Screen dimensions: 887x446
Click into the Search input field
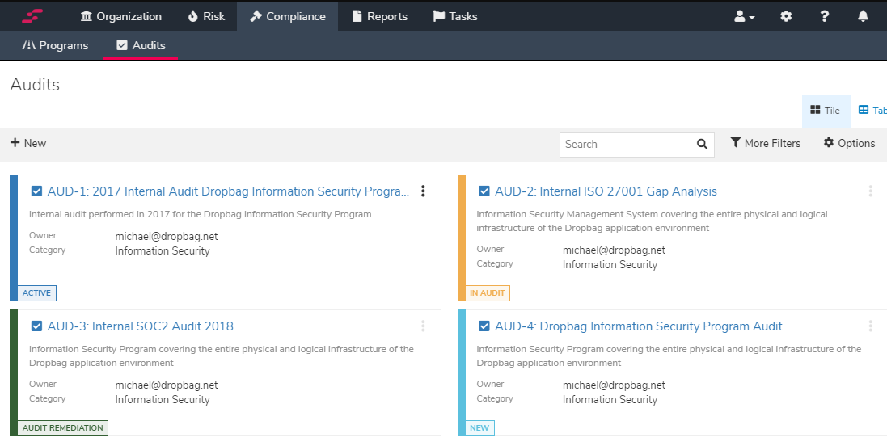[x=626, y=144]
